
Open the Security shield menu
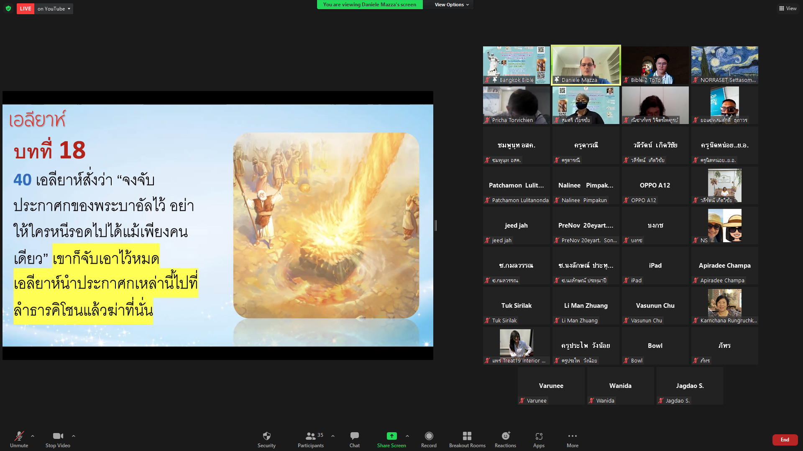[x=266, y=439]
